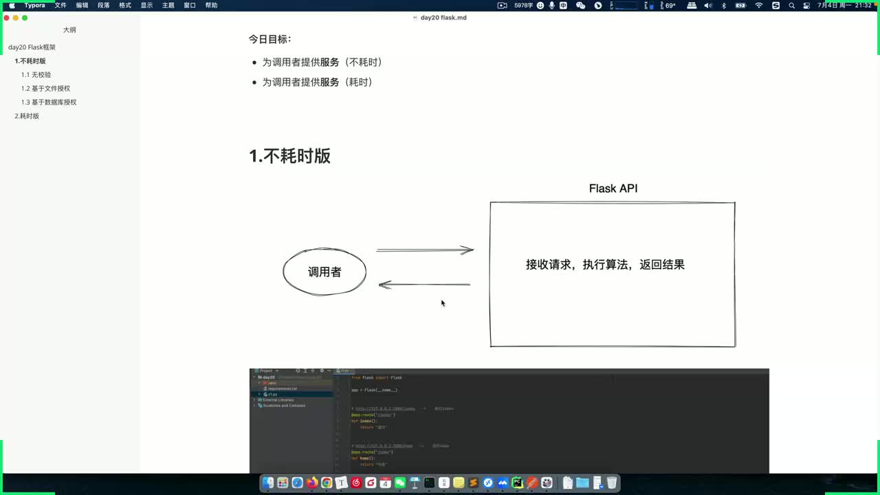Click the bullet line ending with (不耗时)

point(322,62)
